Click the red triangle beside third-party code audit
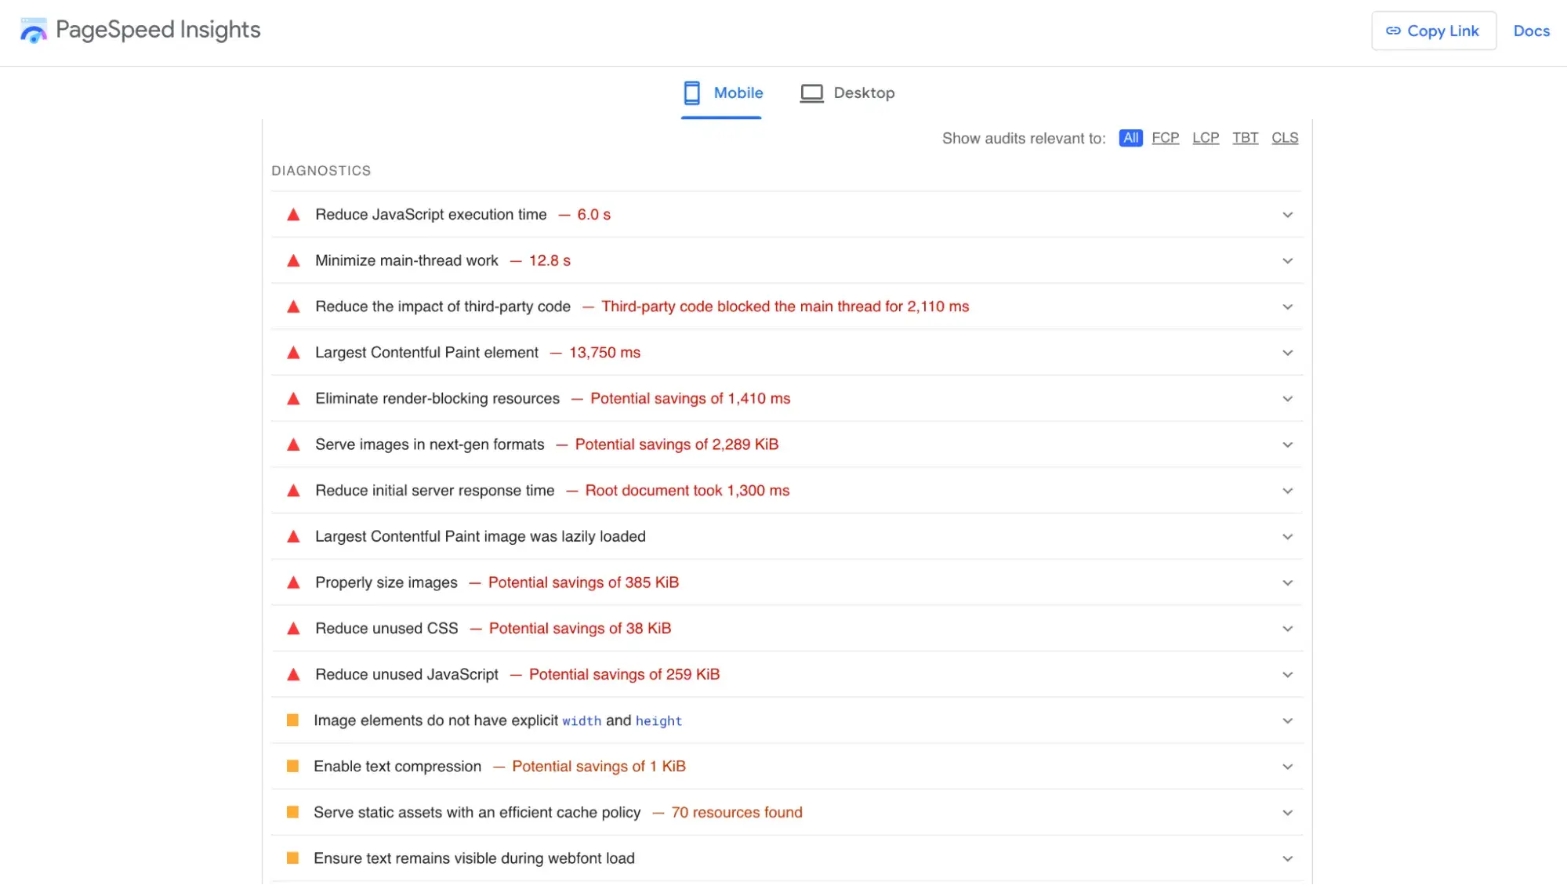 click(x=293, y=306)
